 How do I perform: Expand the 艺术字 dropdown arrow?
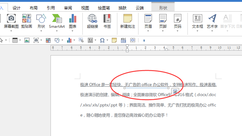pos(212,31)
